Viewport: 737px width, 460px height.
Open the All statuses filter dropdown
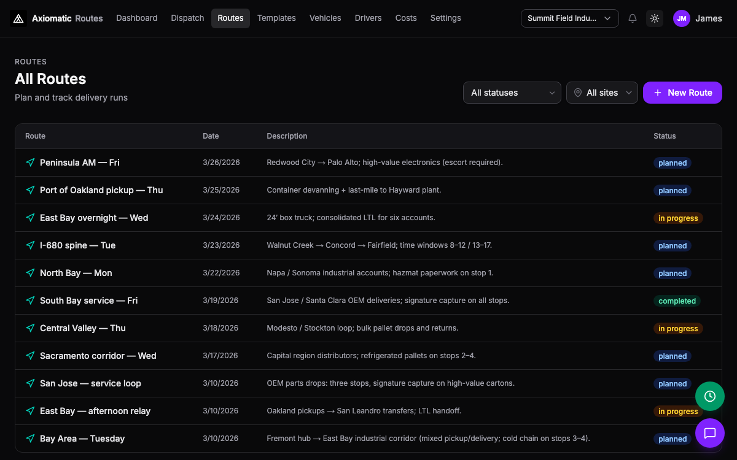[x=512, y=93]
